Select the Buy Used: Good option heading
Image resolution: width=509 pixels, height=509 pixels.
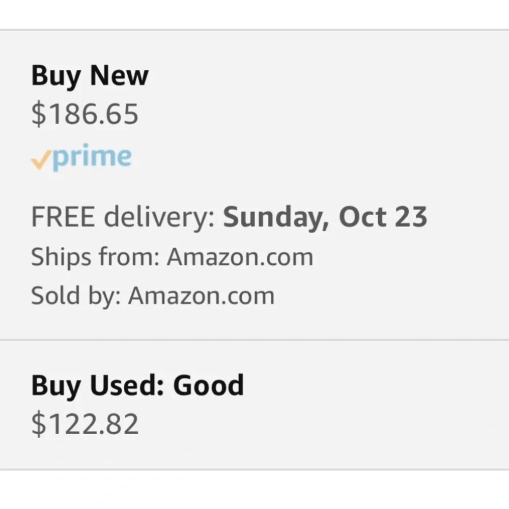[137, 386]
